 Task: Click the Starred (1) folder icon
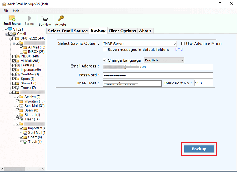(x=21, y=115)
